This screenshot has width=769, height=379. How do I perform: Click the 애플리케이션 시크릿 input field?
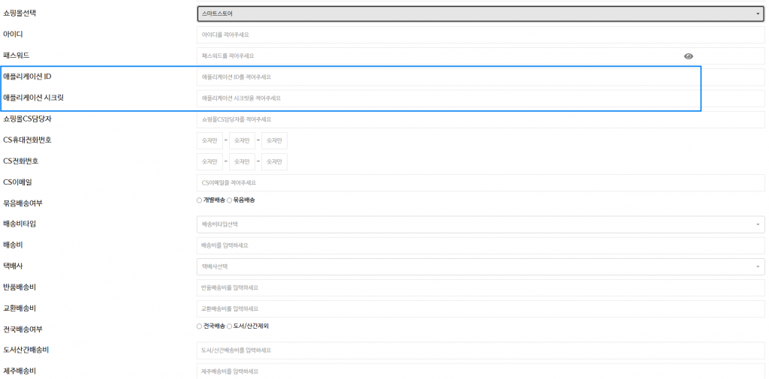coord(481,98)
